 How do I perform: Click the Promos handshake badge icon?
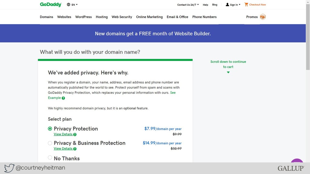[263, 17]
